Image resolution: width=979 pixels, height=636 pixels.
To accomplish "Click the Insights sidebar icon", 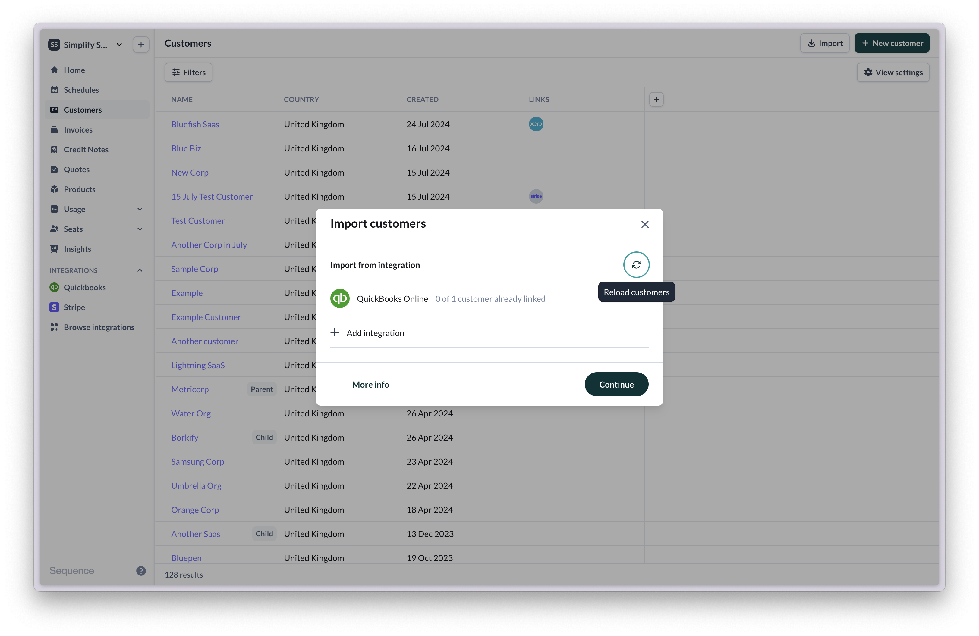I will pos(54,249).
